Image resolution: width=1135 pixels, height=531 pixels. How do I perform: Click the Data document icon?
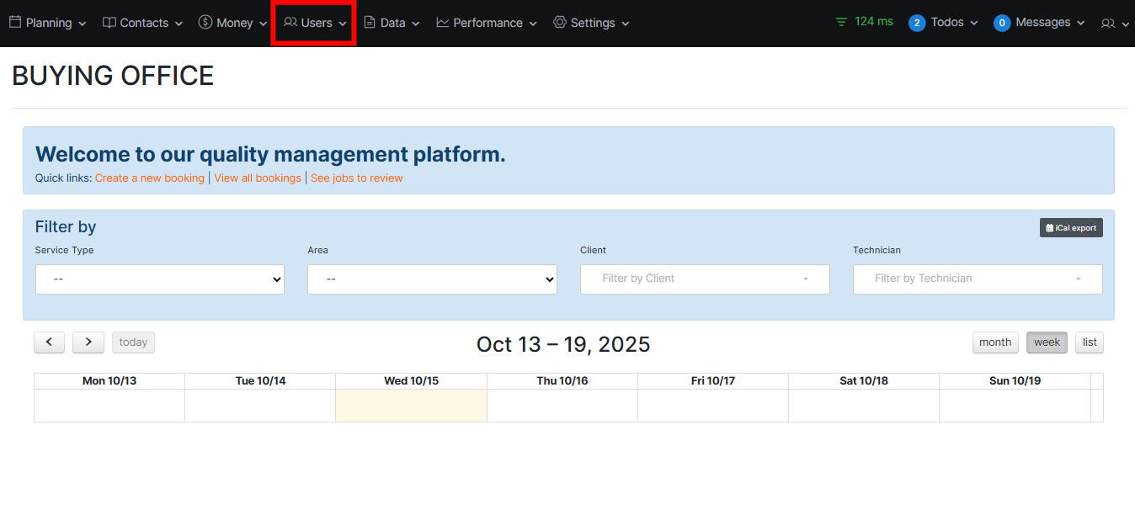click(370, 23)
